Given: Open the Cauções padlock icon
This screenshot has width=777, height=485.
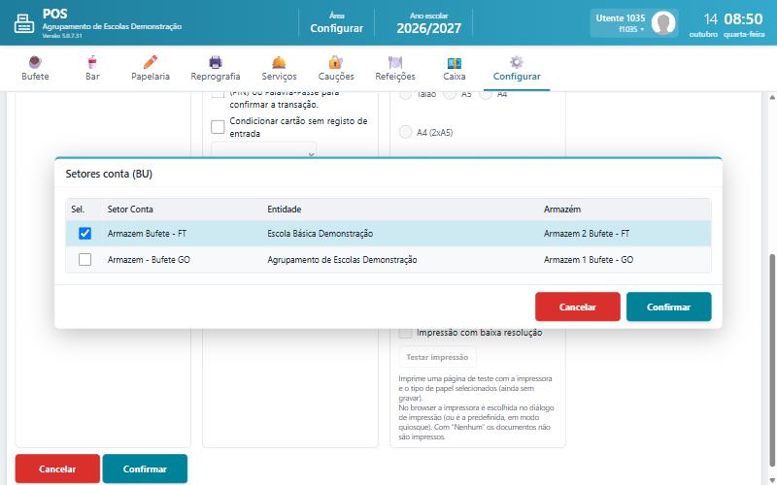Looking at the screenshot, I should tap(336, 62).
